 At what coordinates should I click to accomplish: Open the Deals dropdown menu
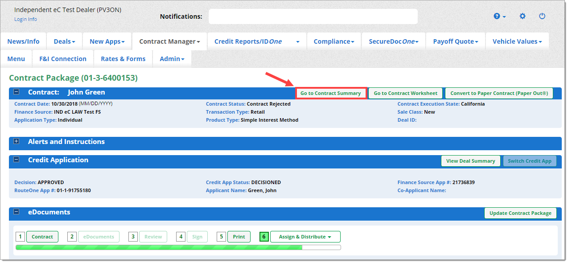64,41
